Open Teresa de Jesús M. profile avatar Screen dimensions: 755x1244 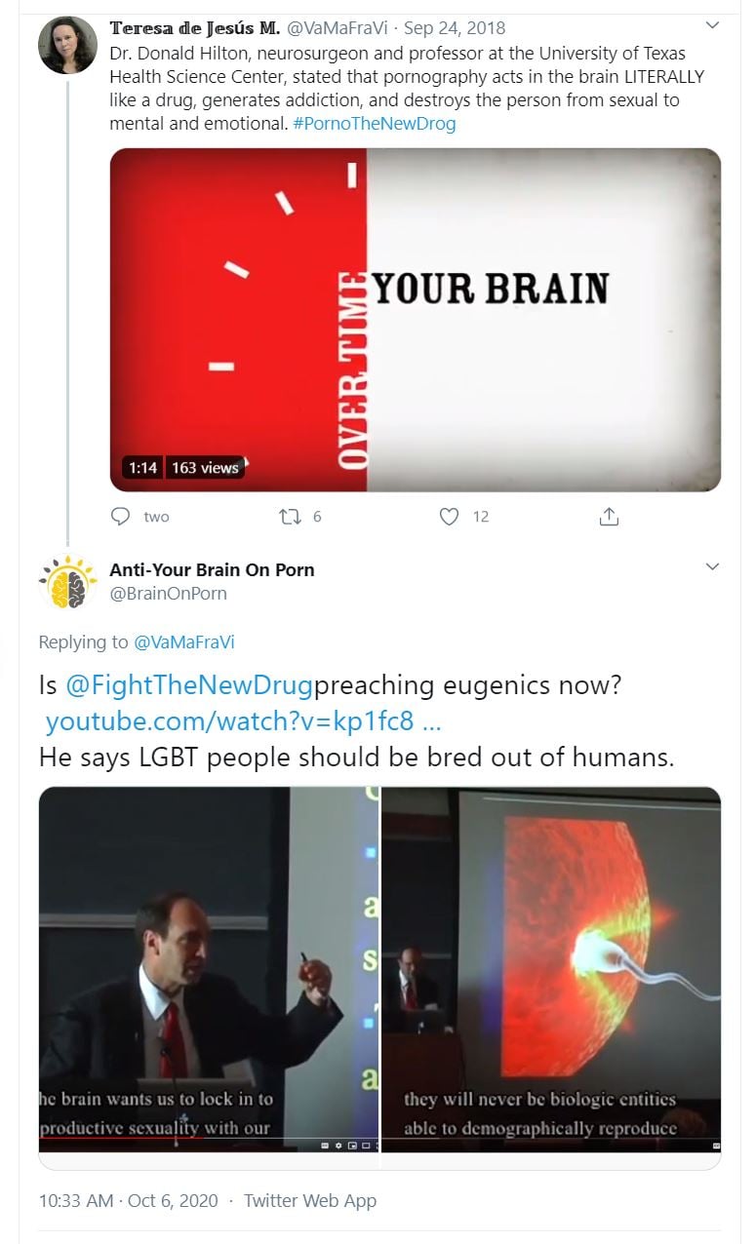tap(67, 46)
